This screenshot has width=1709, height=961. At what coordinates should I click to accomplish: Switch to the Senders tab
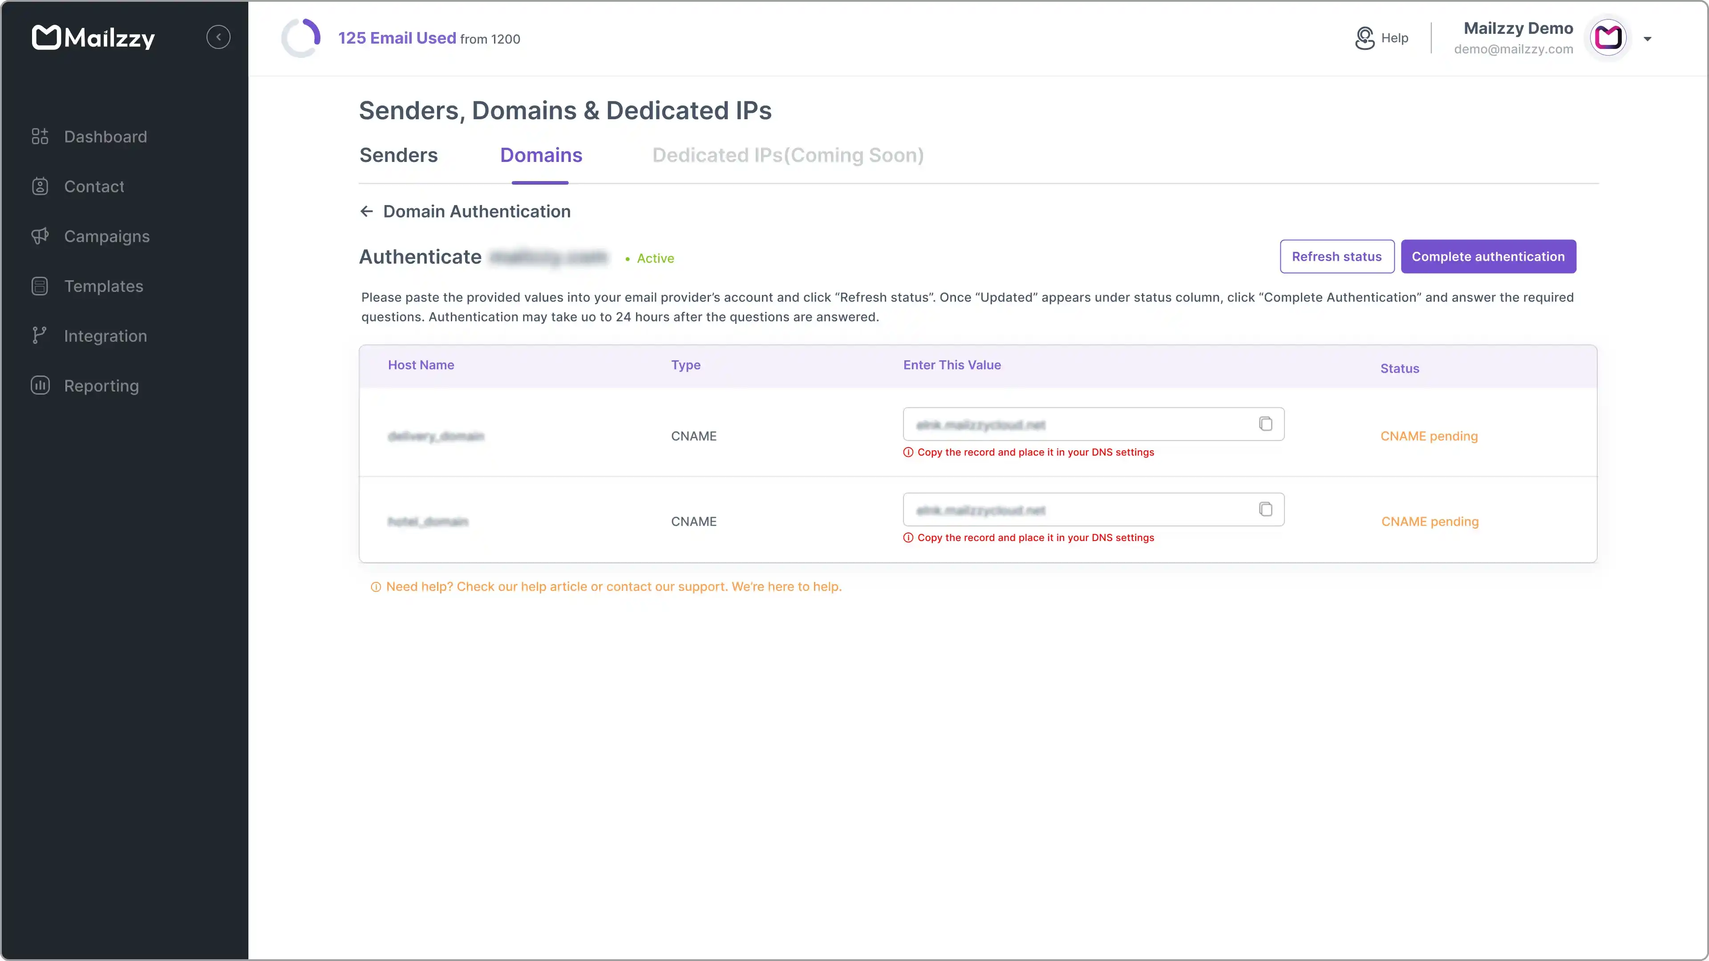pyautogui.click(x=398, y=155)
